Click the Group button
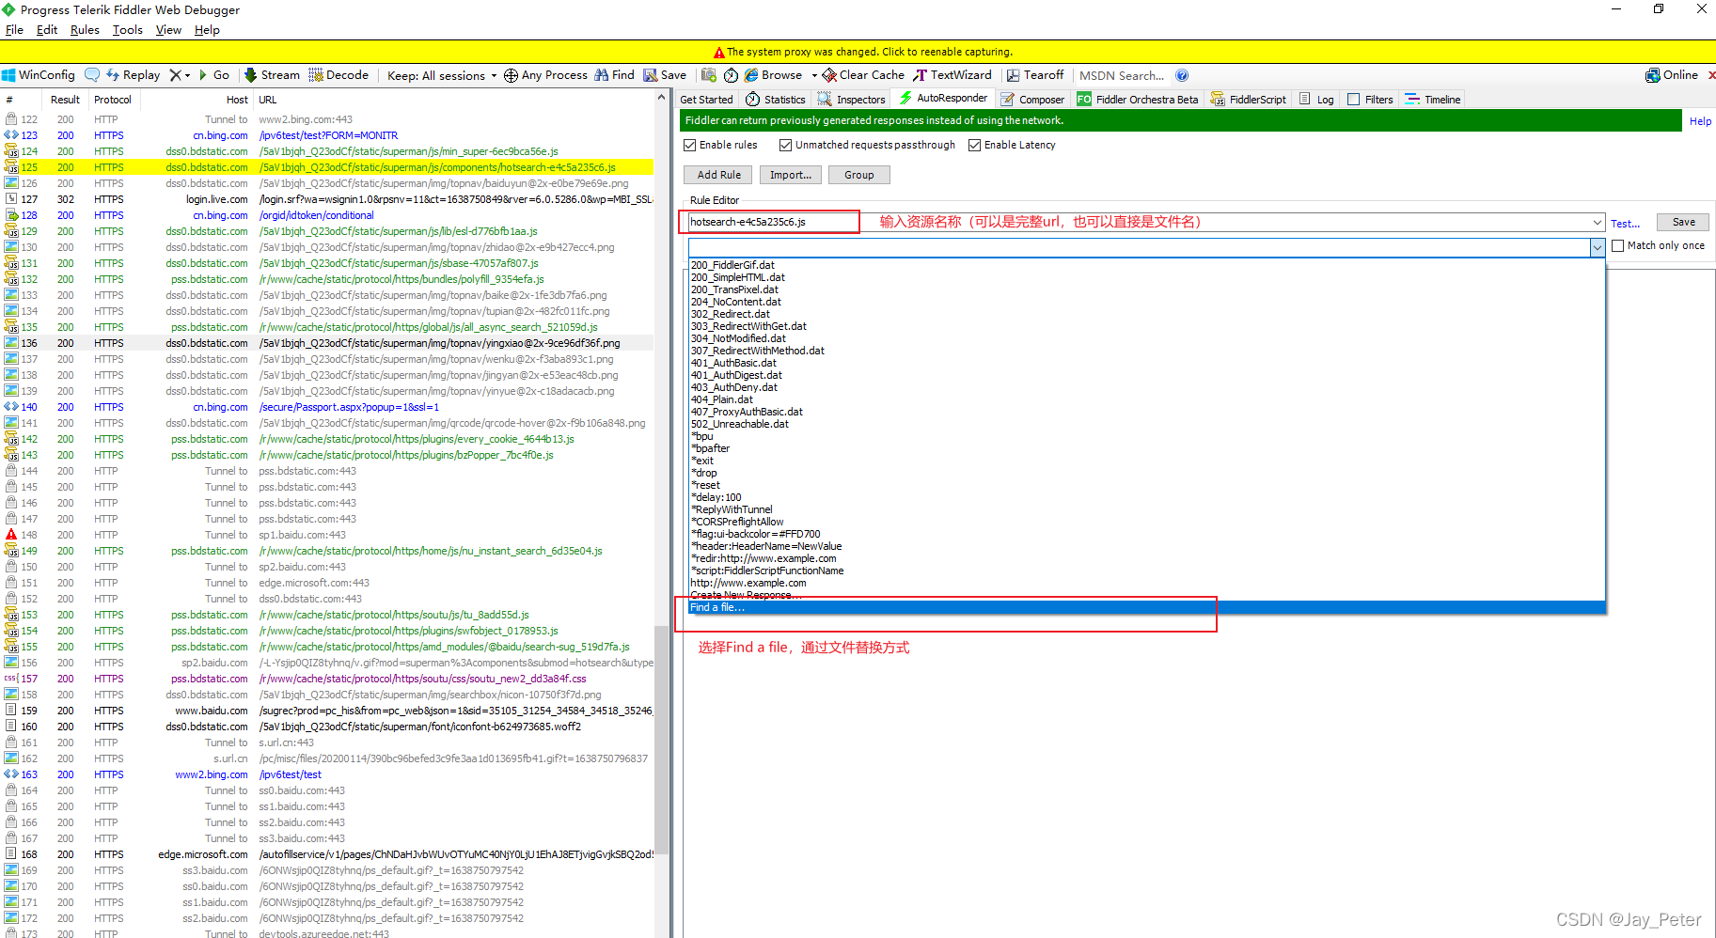Viewport: 1716px width, 938px height. click(x=859, y=175)
